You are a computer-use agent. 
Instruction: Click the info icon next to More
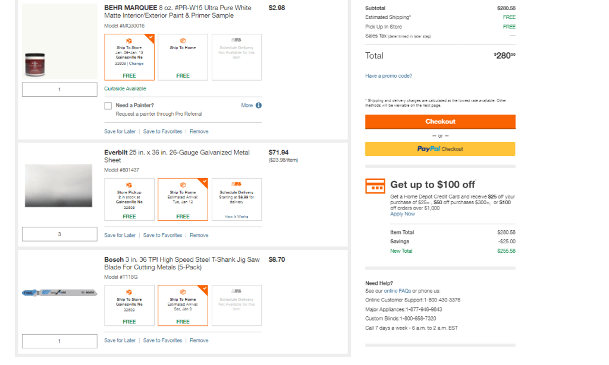[x=259, y=106]
